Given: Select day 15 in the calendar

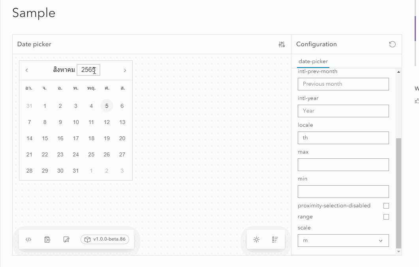Looking at the screenshot, I should tap(45, 138).
